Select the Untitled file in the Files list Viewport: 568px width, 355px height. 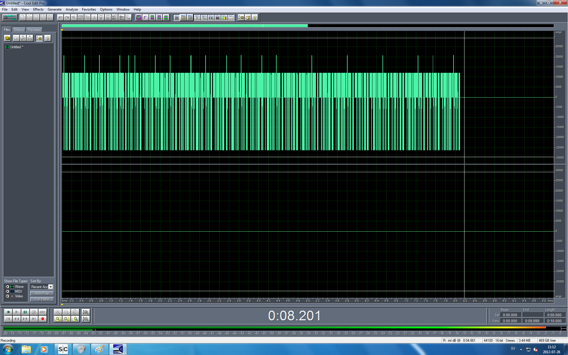click(14, 47)
